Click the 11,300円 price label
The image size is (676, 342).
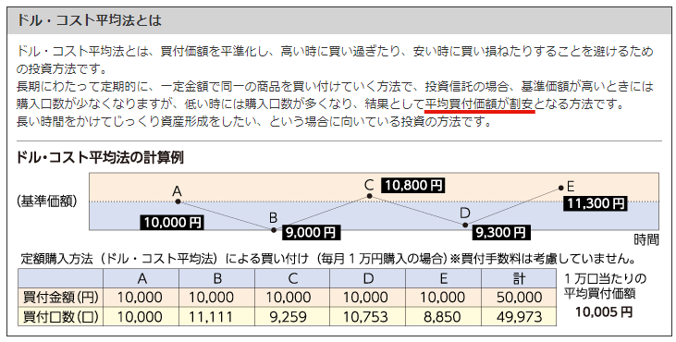coord(596,203)
